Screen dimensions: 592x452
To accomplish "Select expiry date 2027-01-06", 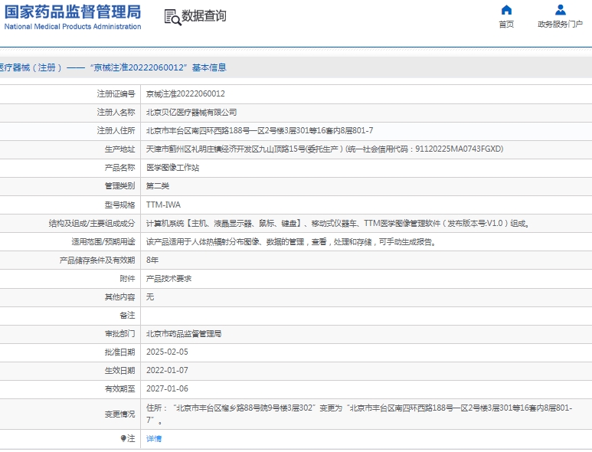I will [x=167, y=388].
